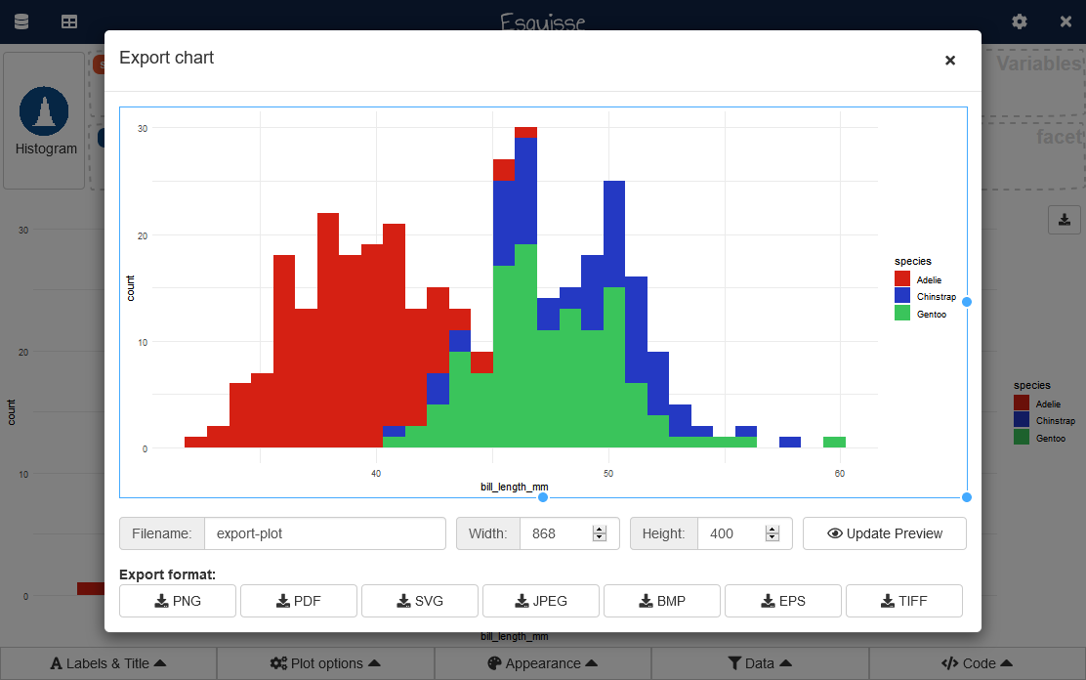Click the database icon in top bar
The image size is (1086, 680).
21,21
